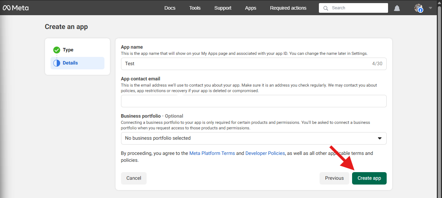Click the page vertical scrollbar
This screenshot has width=442, height=198.
tap(440, 99)
